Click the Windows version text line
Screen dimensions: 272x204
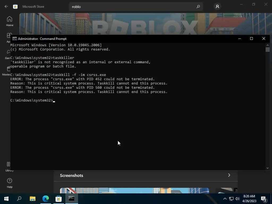click(x=56, y=45)
